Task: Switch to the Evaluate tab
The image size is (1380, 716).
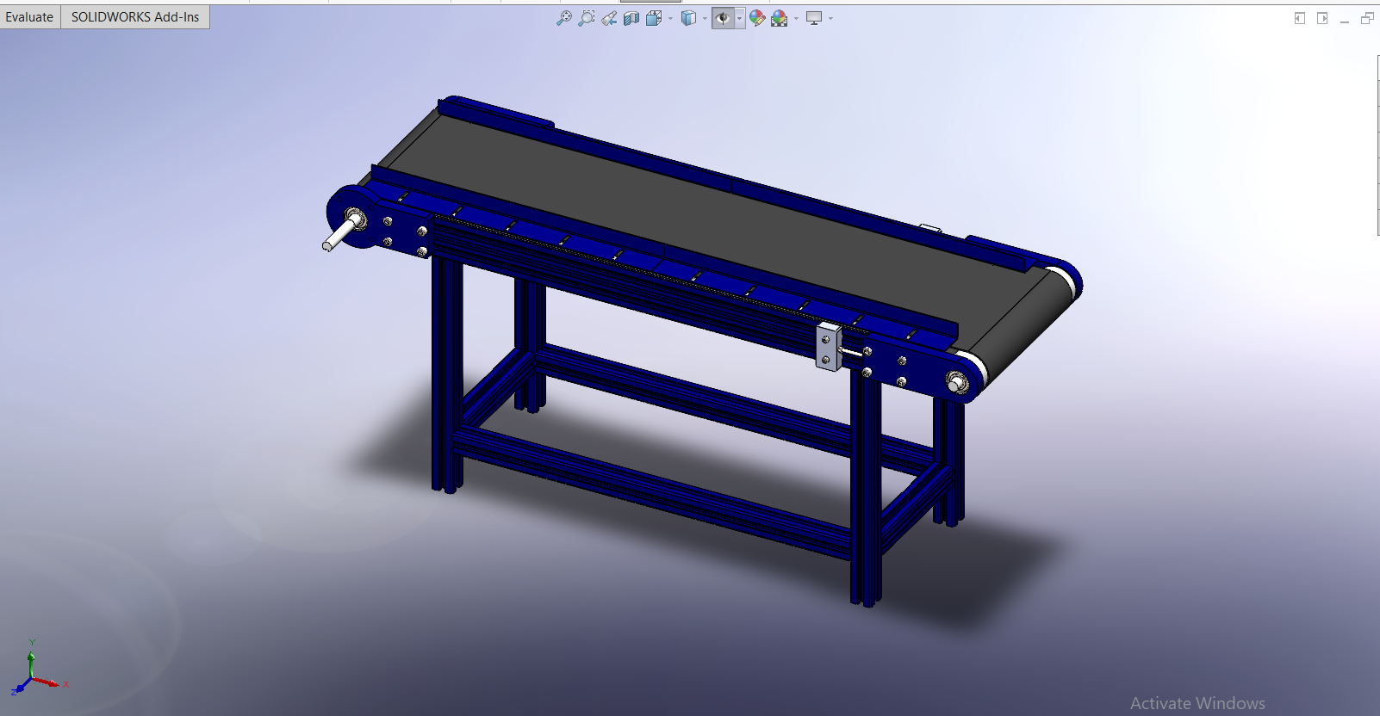Action: 29,17
